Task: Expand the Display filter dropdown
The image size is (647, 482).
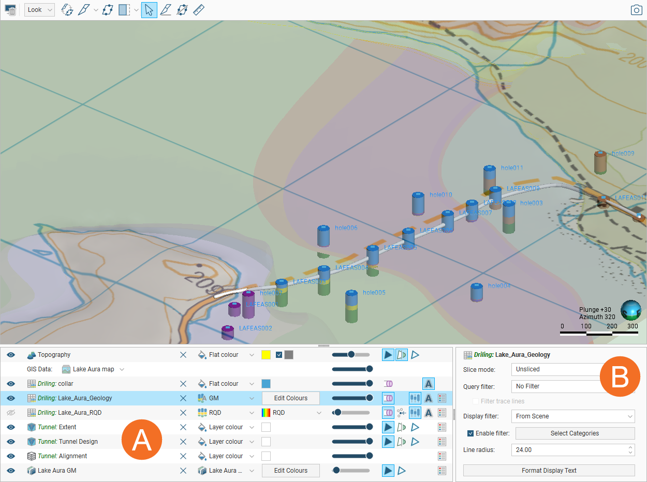Action: (572, 416)
